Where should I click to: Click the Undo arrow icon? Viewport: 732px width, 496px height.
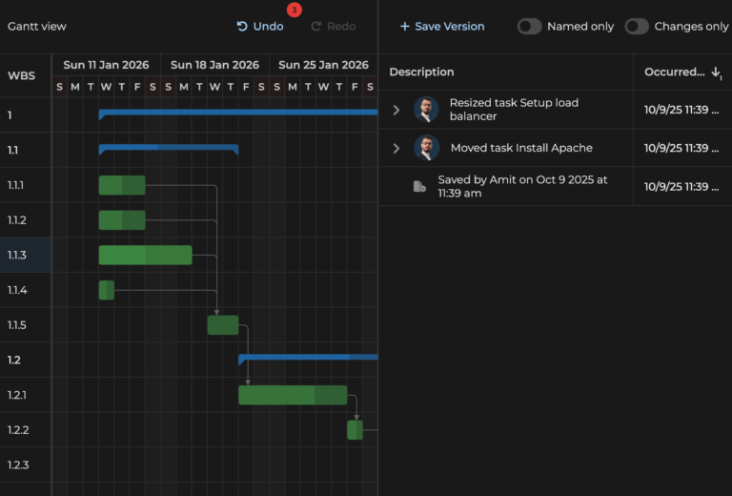pyautogui.click(x=242, y=27)
